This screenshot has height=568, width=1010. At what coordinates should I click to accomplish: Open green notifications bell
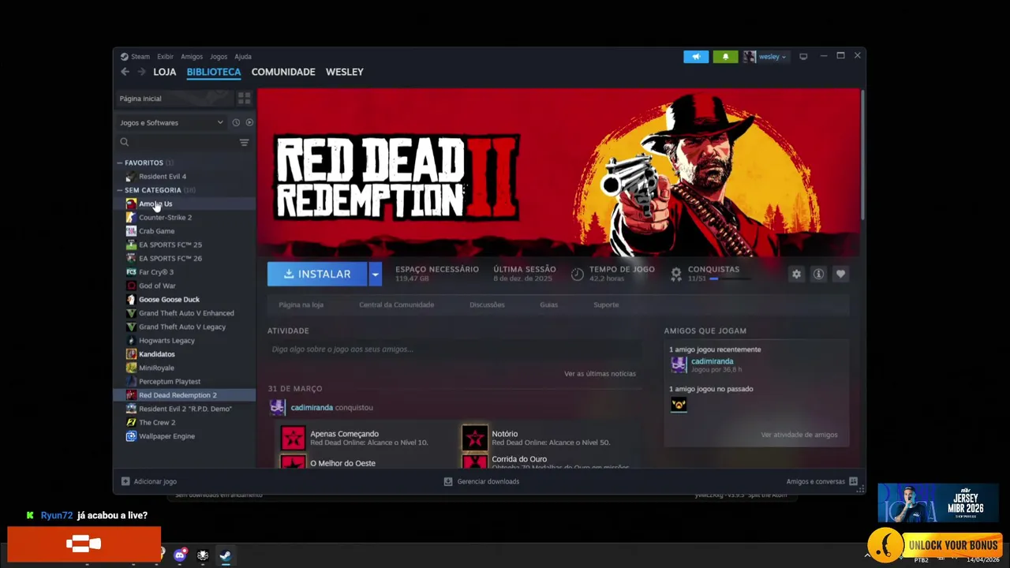(x=725, y=57)
